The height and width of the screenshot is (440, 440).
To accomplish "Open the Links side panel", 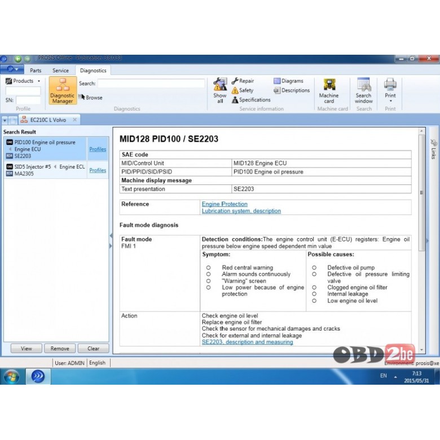I will tap(433, 149).
